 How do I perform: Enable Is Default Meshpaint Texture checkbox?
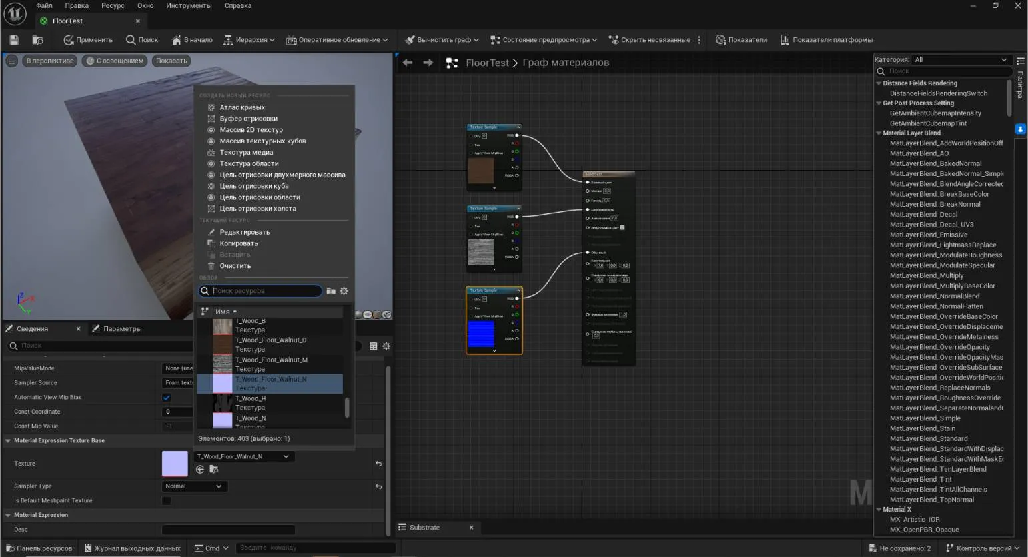tap(167, 501)
